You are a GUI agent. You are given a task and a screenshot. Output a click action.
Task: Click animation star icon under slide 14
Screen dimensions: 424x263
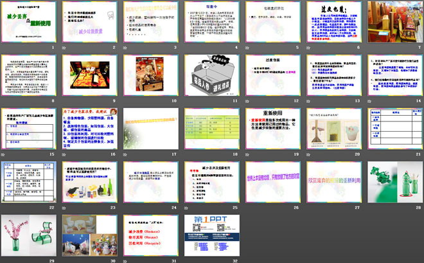(369, 101)
